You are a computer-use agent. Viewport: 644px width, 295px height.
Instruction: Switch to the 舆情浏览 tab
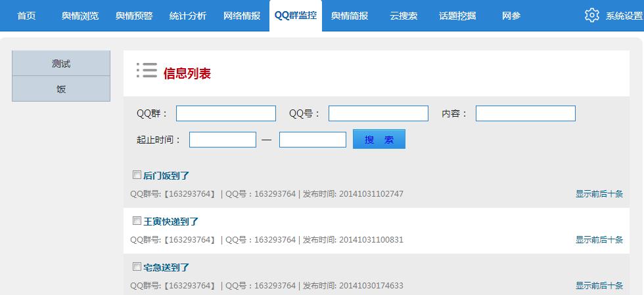click(80, 16)
